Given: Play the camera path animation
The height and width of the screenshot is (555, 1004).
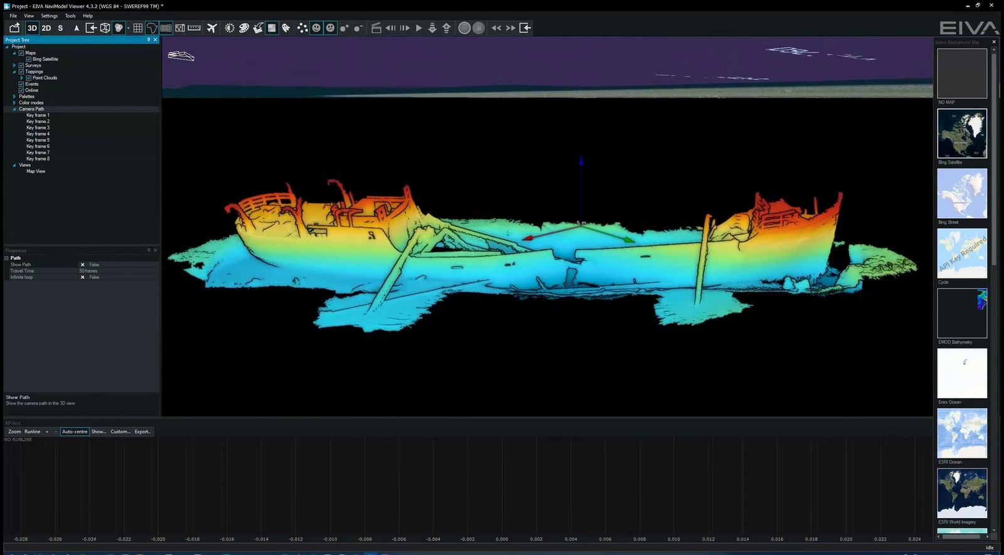Looking at the screenshot, I should click(x=419, y=28).
